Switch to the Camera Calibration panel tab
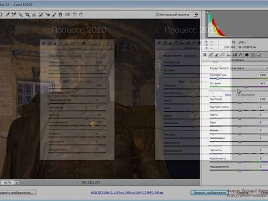Screen dimensions: 268x201 (247, 55)
